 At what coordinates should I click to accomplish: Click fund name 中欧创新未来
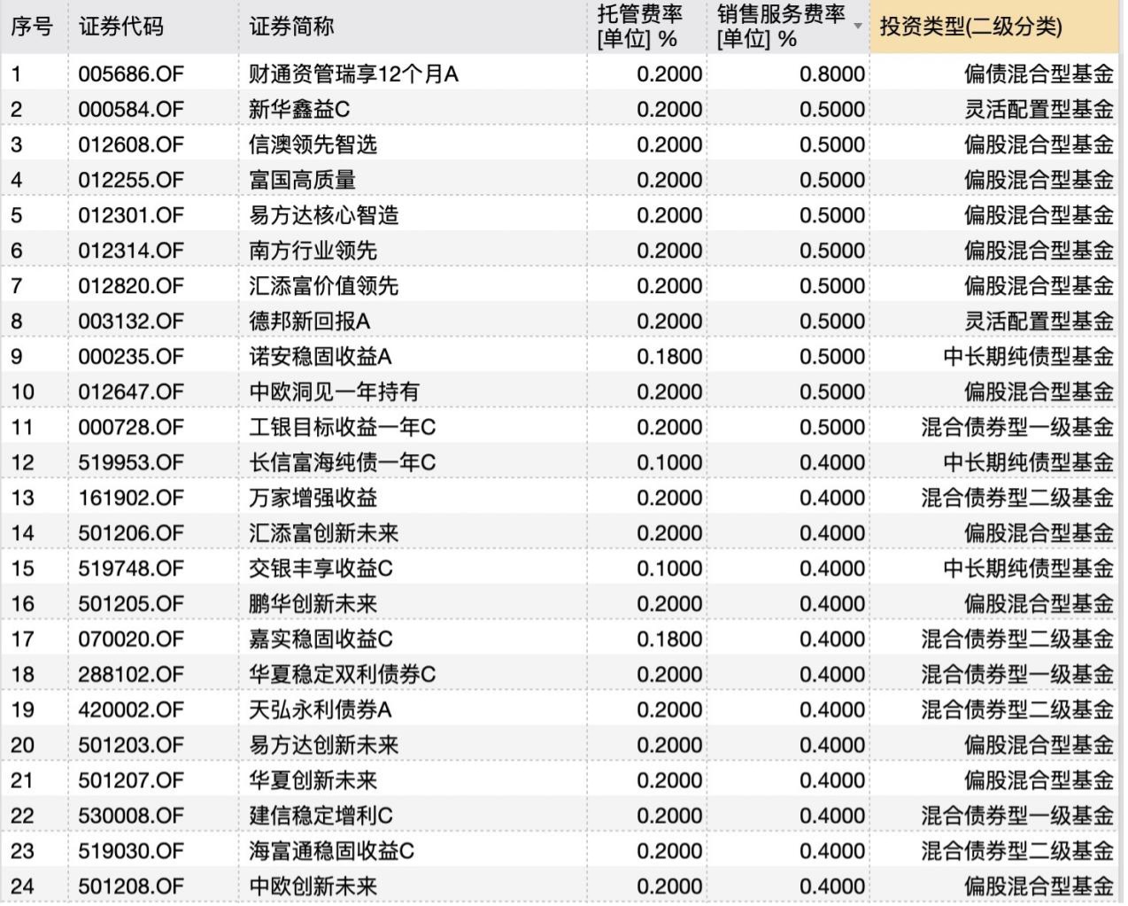tap(313, 887)
